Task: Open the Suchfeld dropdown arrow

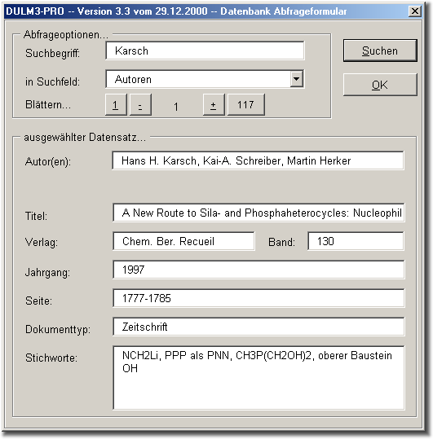Action: 297,79
